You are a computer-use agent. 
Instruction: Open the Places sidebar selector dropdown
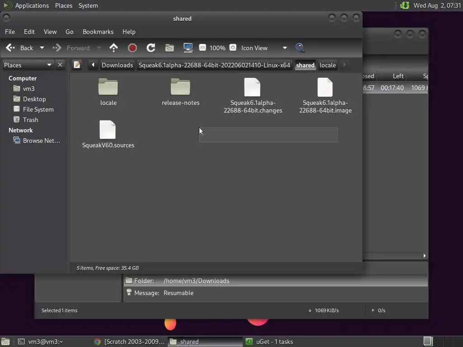28,65
